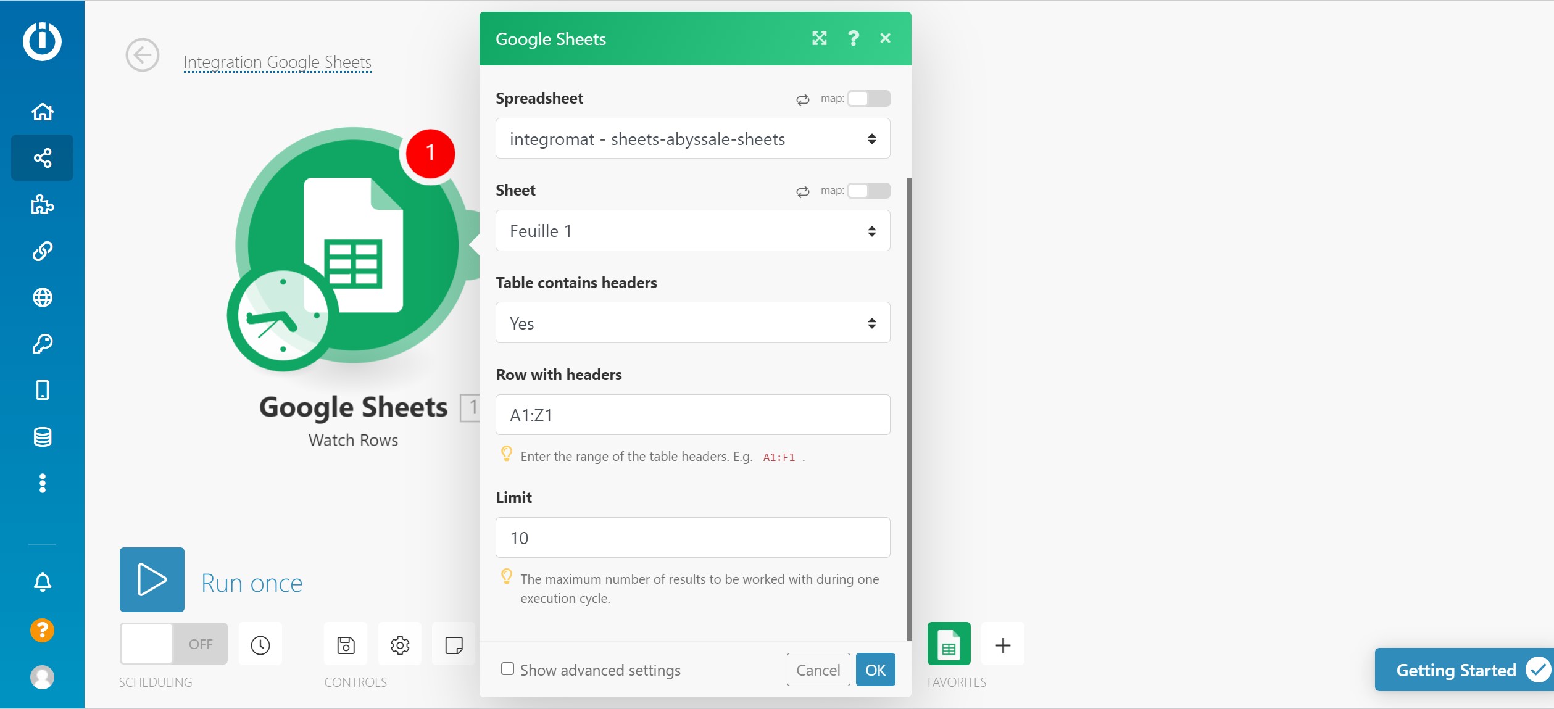Screen dimensions: 1554x709
Task: Open Keys icon in sidebar
Action: (x=42, y=344)
